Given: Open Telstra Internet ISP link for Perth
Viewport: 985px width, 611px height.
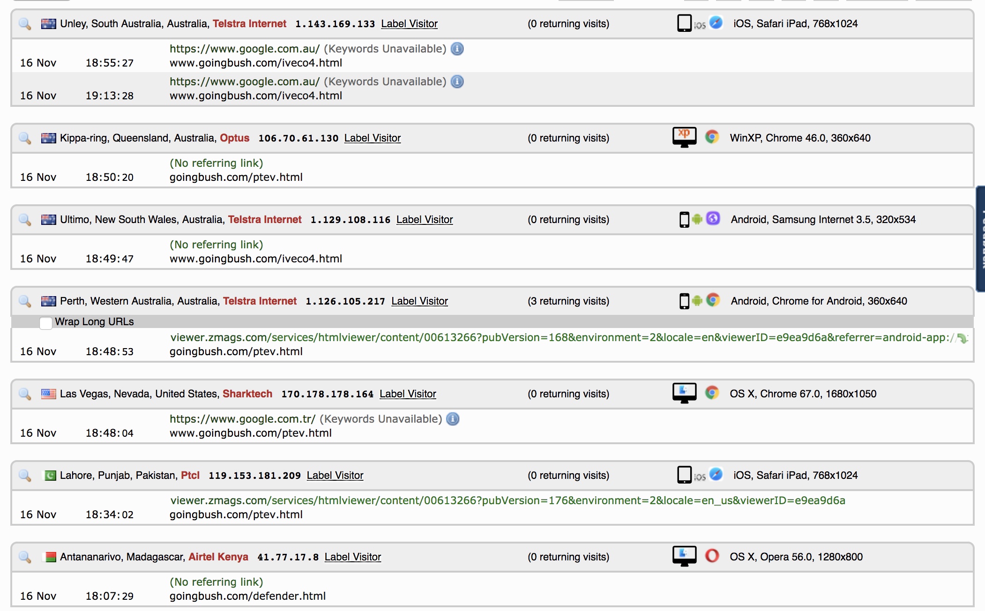Looking at the screenshot, I should (x=260, y=301).
